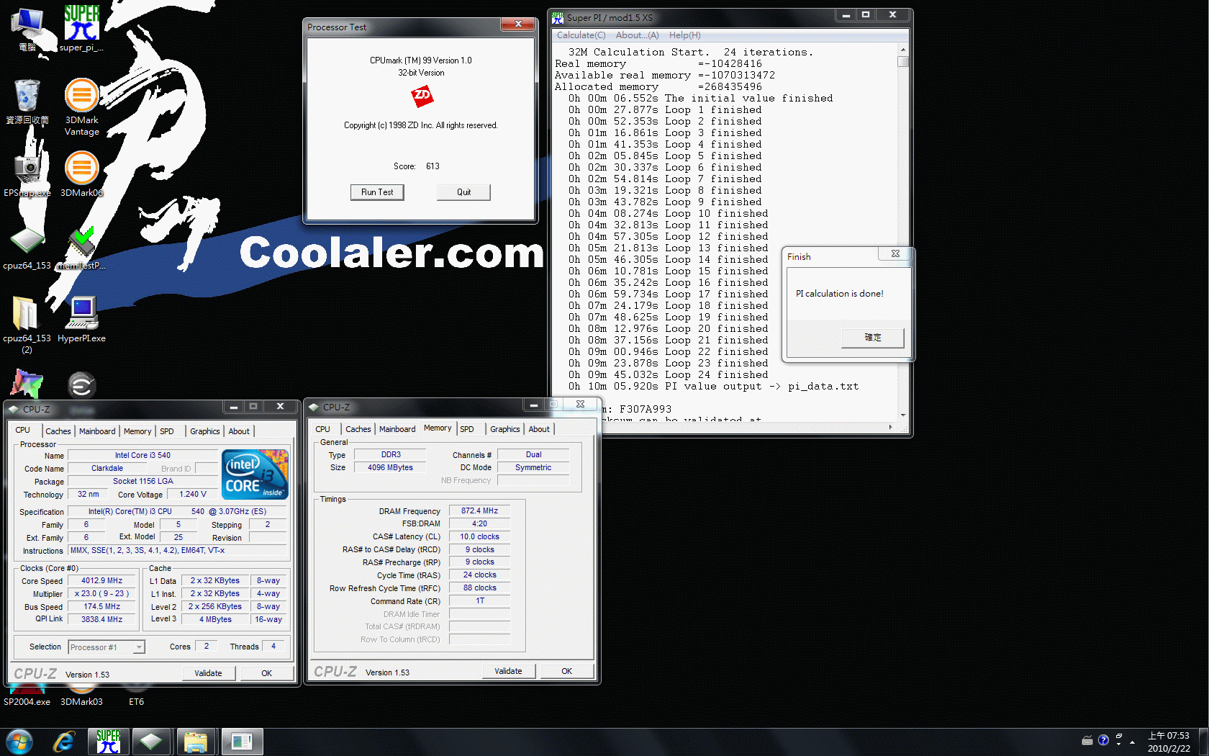Viewport: 1209px width, 756px height.
Task: Open the Recycle Bin desktop icon
Action: pos(27,102)
